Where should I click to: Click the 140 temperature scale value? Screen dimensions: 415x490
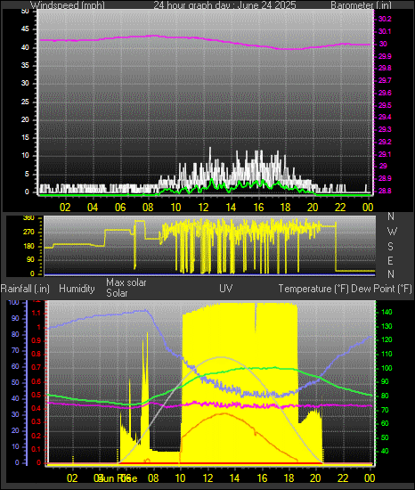click(387, 312)
